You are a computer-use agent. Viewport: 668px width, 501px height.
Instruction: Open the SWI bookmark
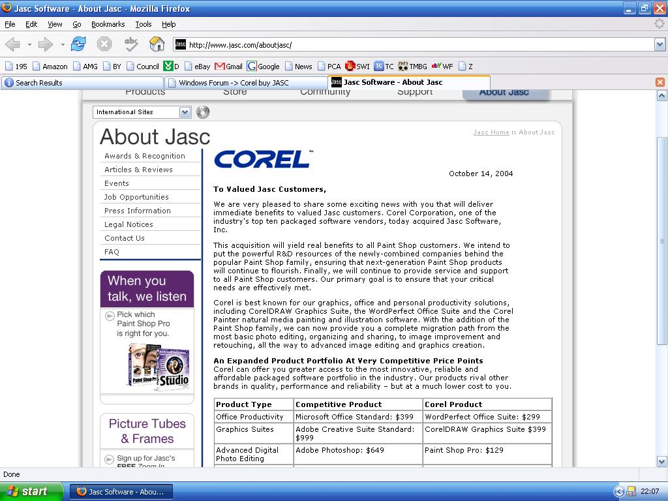pos(357,67)
